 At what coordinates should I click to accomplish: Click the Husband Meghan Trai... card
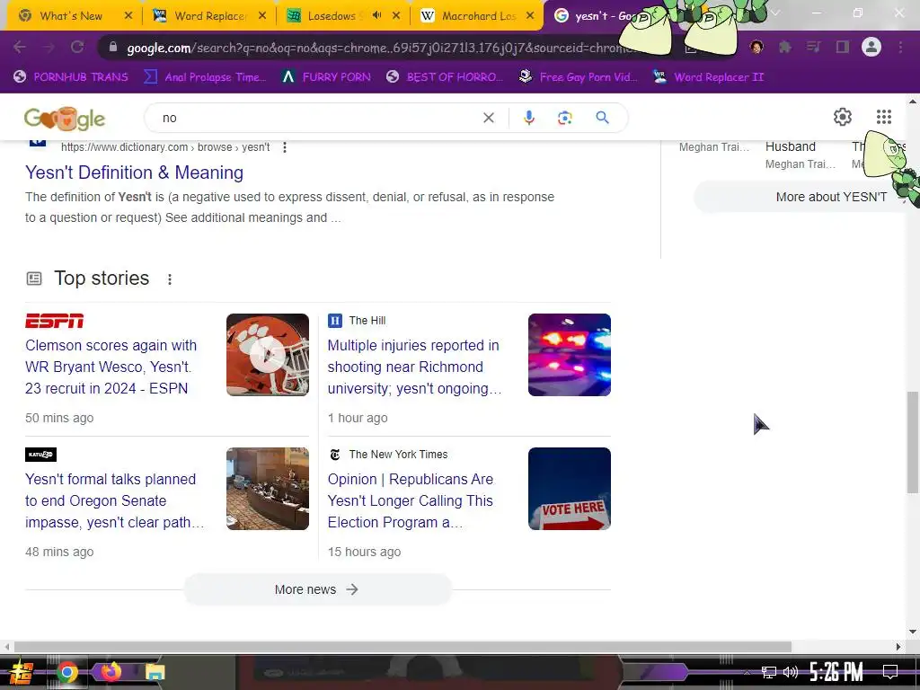[800, 155]
